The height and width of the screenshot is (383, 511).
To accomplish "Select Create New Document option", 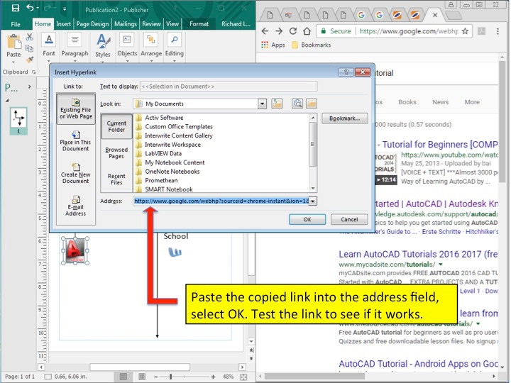I will pyautogui.click(x=76, y=174).
